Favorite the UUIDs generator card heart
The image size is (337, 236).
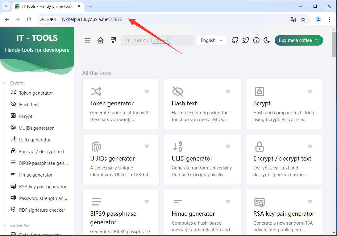coord(147,147)
